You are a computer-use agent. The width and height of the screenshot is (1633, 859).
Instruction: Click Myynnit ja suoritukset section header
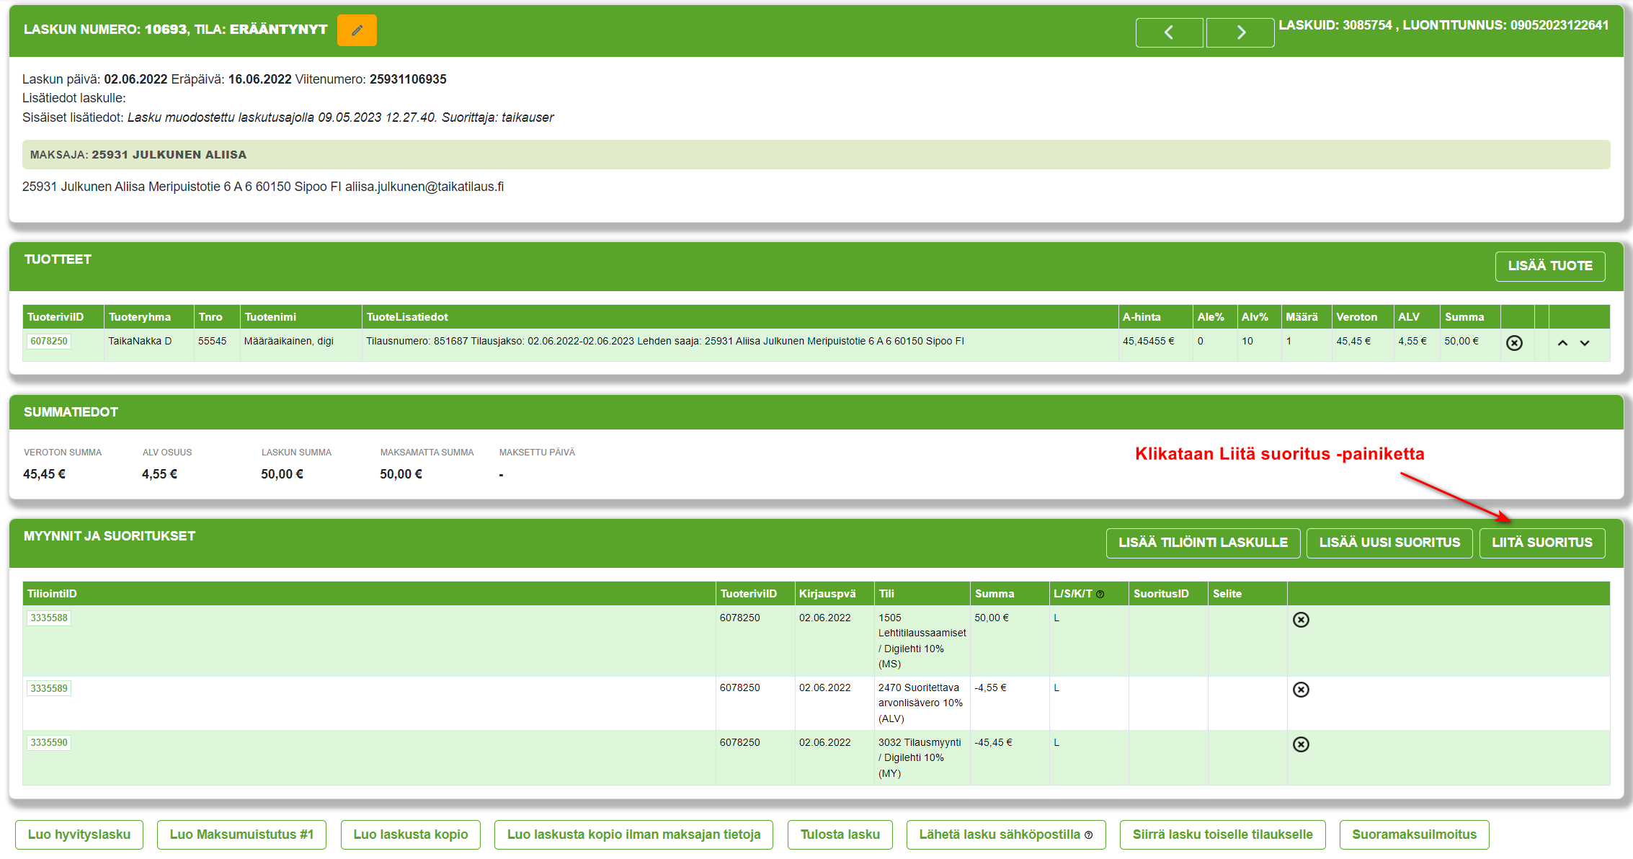[x=110, y=536]
